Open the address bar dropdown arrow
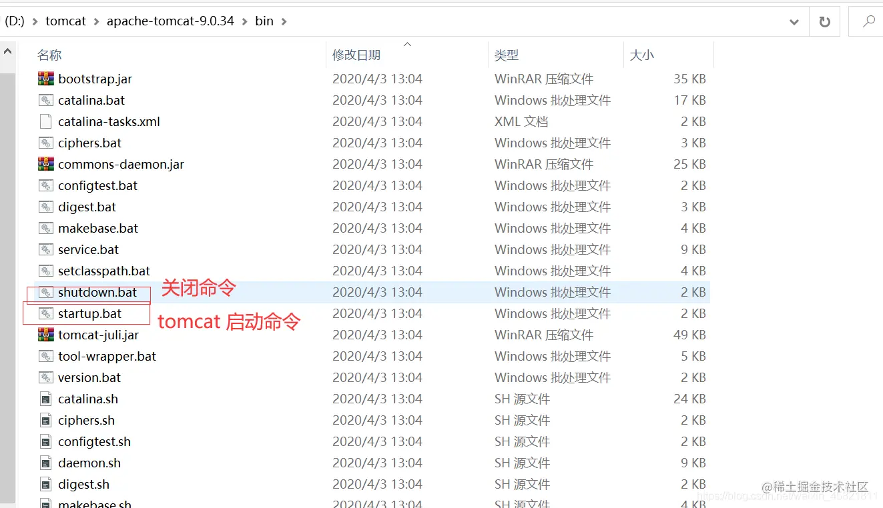Image resolution: width=883 pixels, height=508 pixels. point(794,21)
